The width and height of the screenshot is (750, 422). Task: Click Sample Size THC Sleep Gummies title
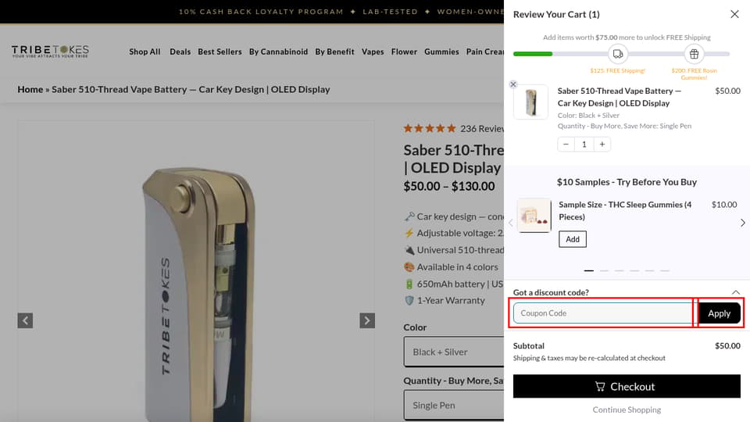click(625, 210)
